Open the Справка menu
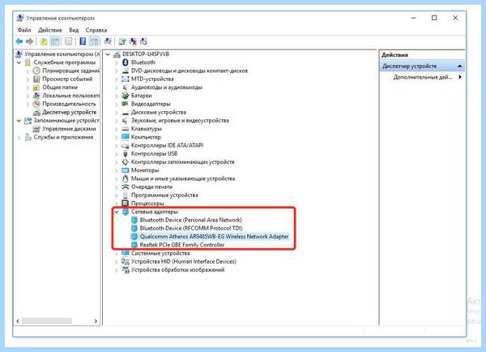486x352 pixels. tap(96, 30)
